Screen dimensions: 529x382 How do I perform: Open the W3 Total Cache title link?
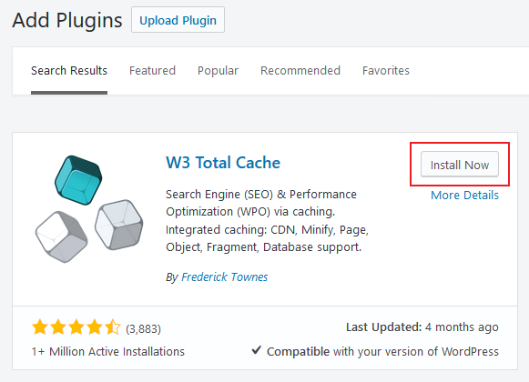(x=223, y=163)
